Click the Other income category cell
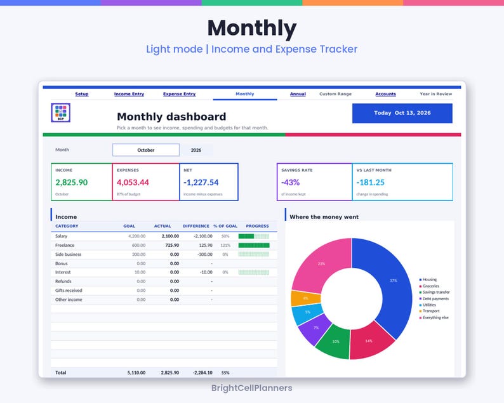 point(69,300)
